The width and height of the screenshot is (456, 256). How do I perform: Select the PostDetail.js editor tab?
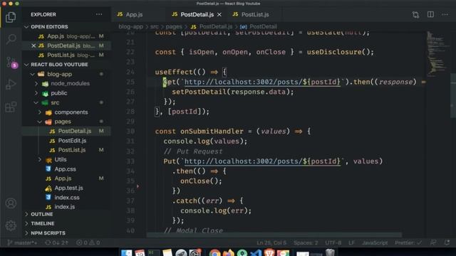pyautogui.click(x=197, y=14)
